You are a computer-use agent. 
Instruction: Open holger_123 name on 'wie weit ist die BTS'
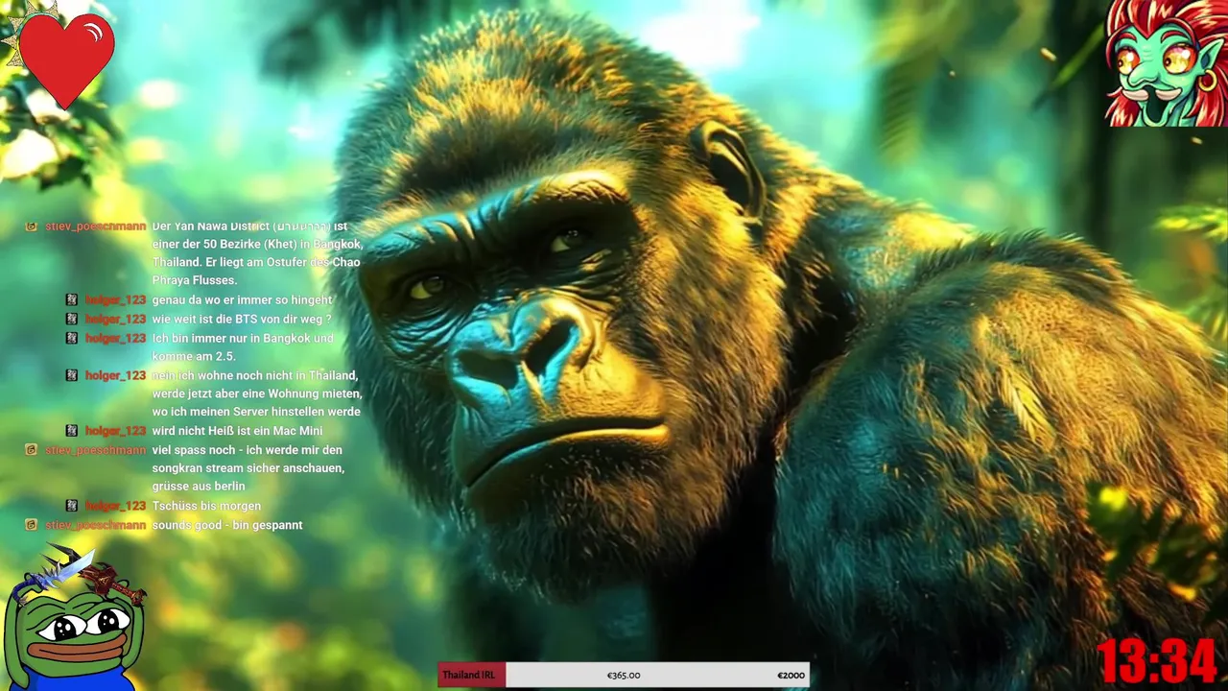[115, 319]
